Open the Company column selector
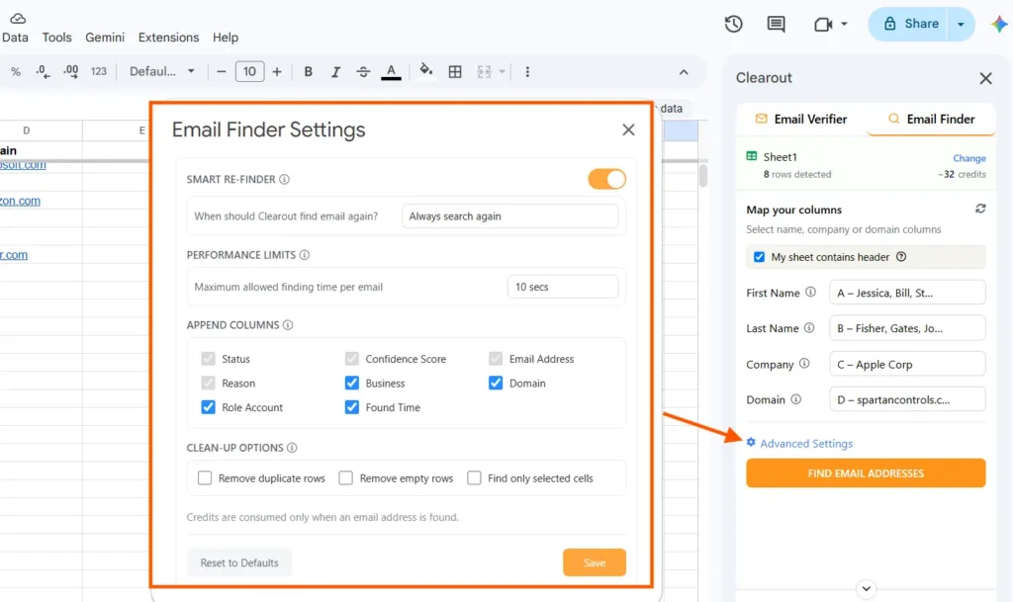 click(x=907, y=365)
